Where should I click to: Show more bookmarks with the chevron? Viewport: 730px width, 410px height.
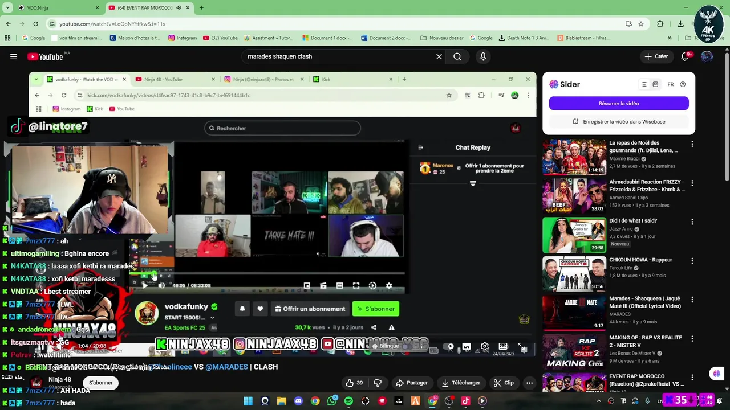point(670,38)
